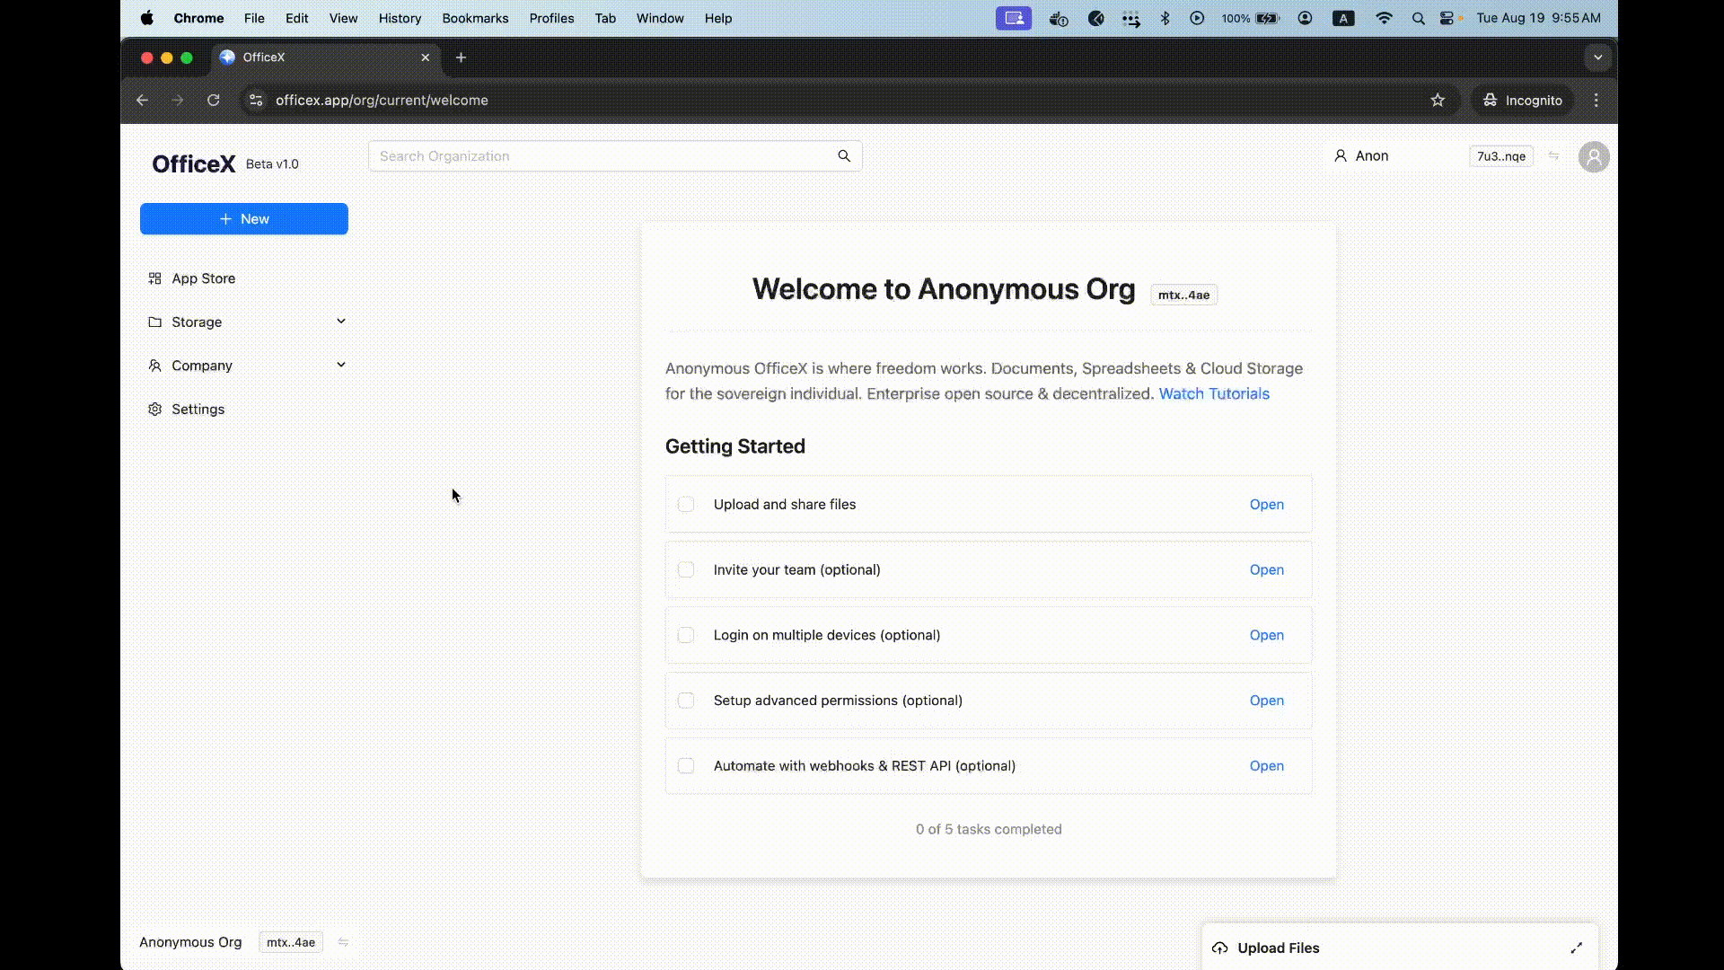This screenshot has height=970, width=1724.
Task: Expand the Storage section chevron
Action: click(x=341, y=322)
